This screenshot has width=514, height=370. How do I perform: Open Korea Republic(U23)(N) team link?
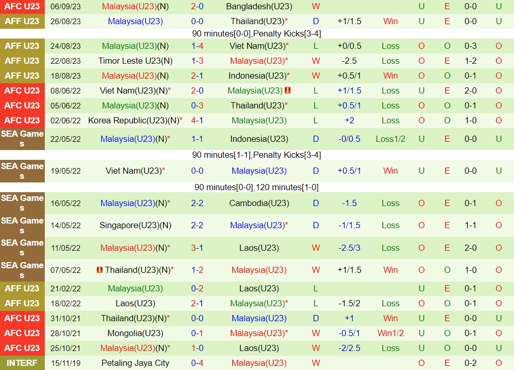point(135,120)
